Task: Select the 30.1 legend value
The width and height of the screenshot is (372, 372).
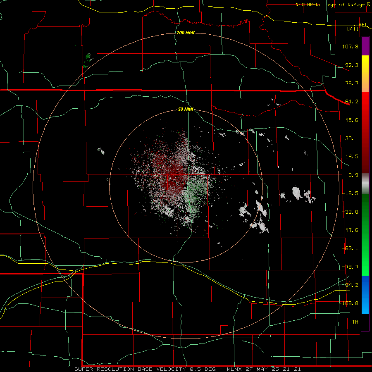Action: coord(352,138)
